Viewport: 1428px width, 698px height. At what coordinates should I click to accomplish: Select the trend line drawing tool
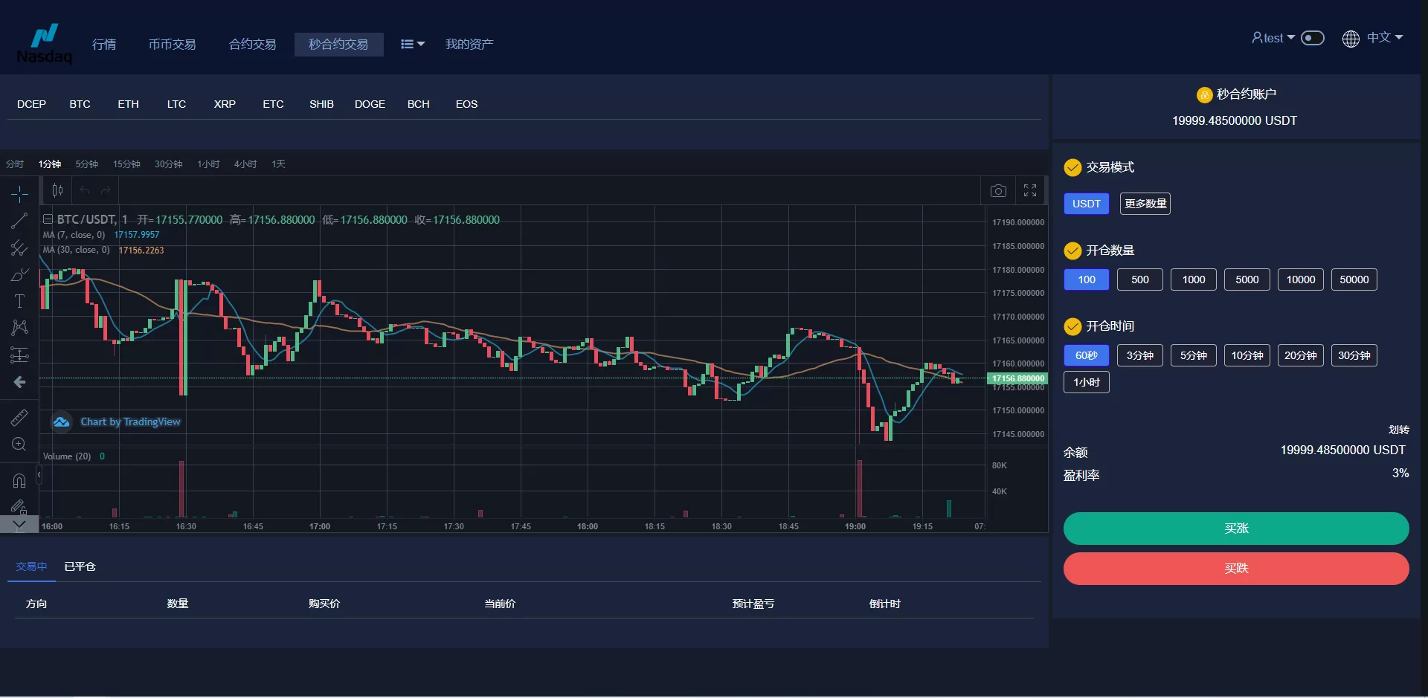point(19,221)
